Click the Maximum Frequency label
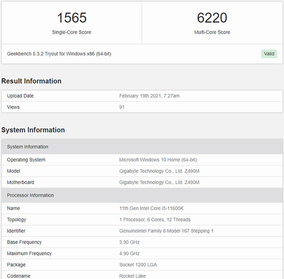 pyautogui.click(x=29, y=253)
